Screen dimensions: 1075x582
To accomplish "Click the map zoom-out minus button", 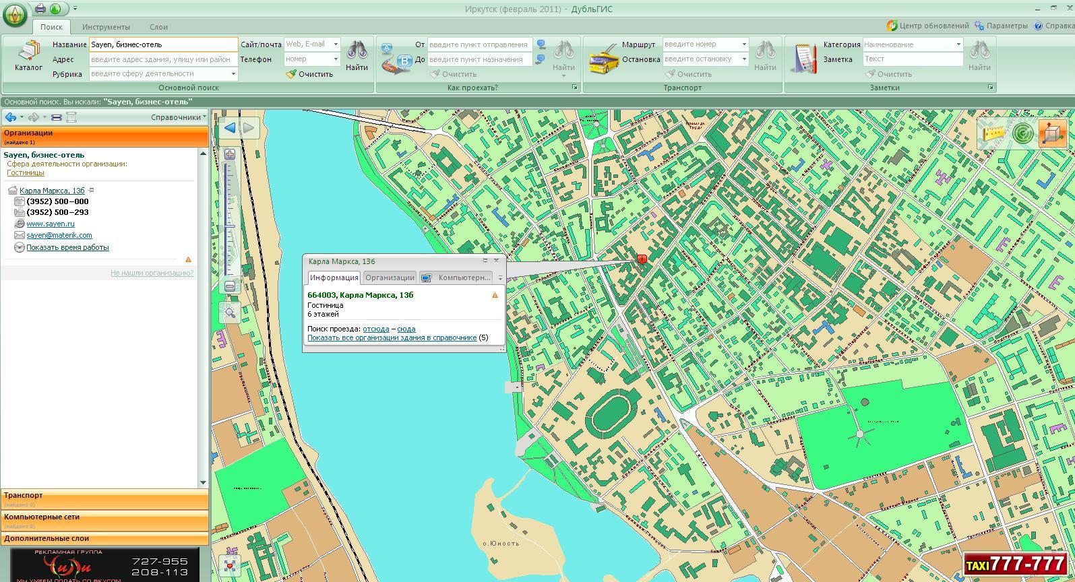I will (230, 286).
